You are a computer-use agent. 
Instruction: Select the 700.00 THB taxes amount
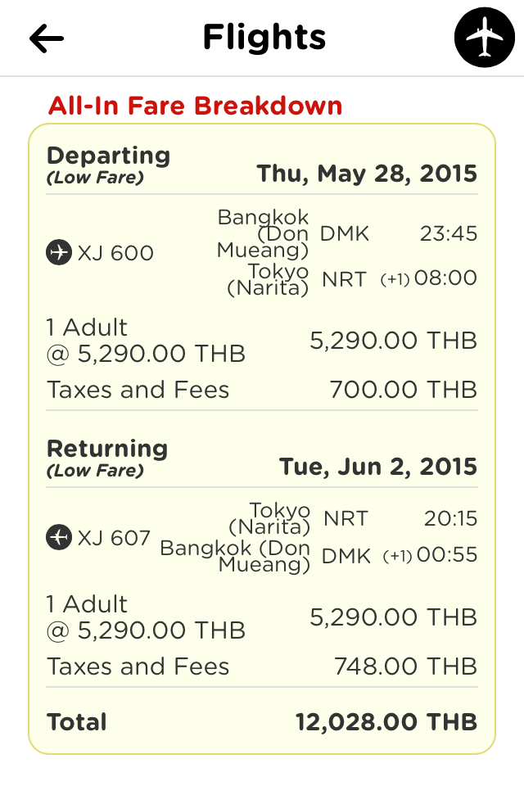tap(403, 390)
